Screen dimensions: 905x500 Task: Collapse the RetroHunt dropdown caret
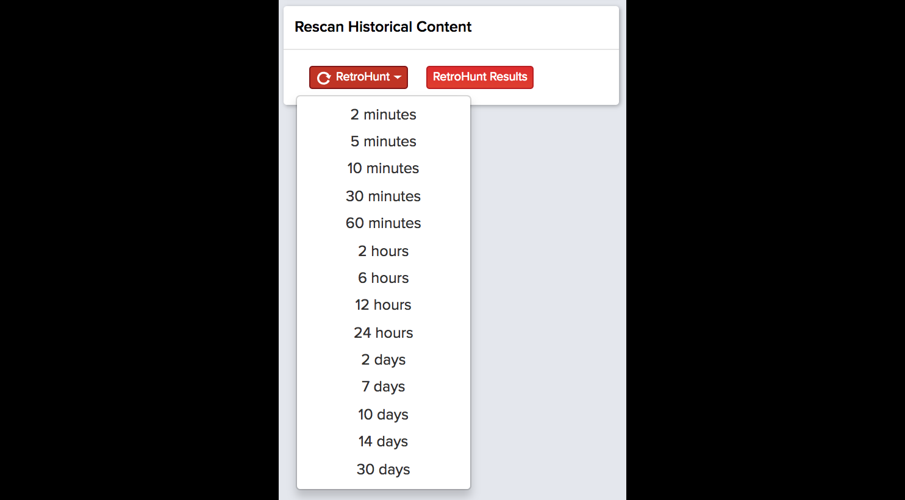click(x=398, y=77)
